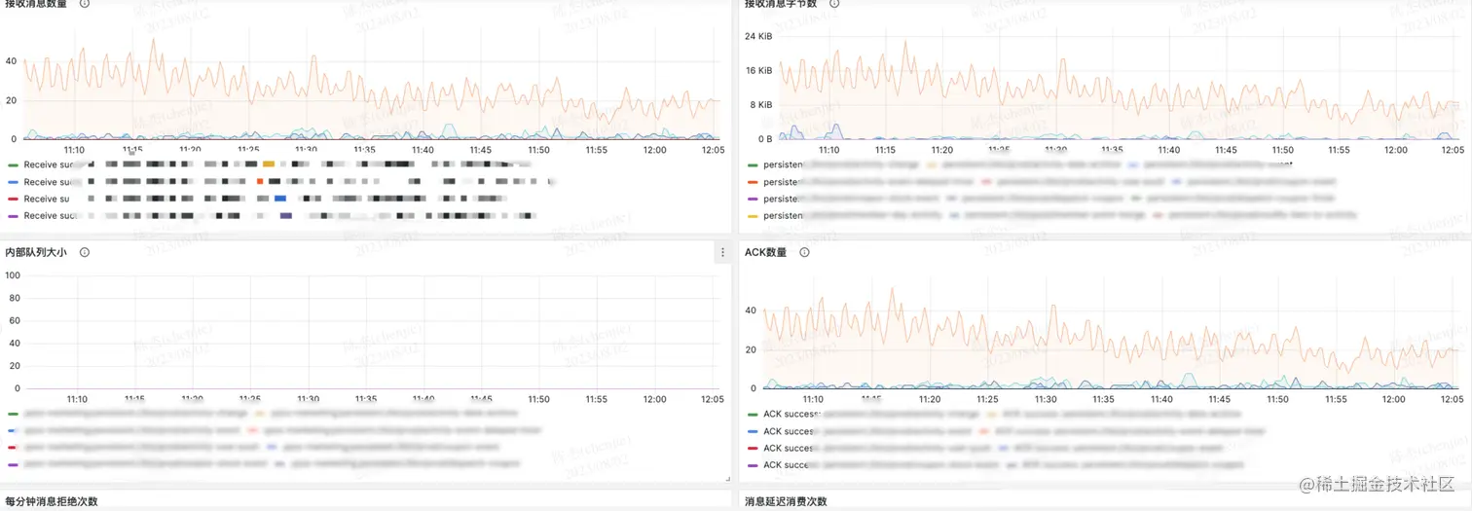
Task: Click the green color swatch in 内部队列大小 legend
Action: pyautogui.click(x=13, y=415)
